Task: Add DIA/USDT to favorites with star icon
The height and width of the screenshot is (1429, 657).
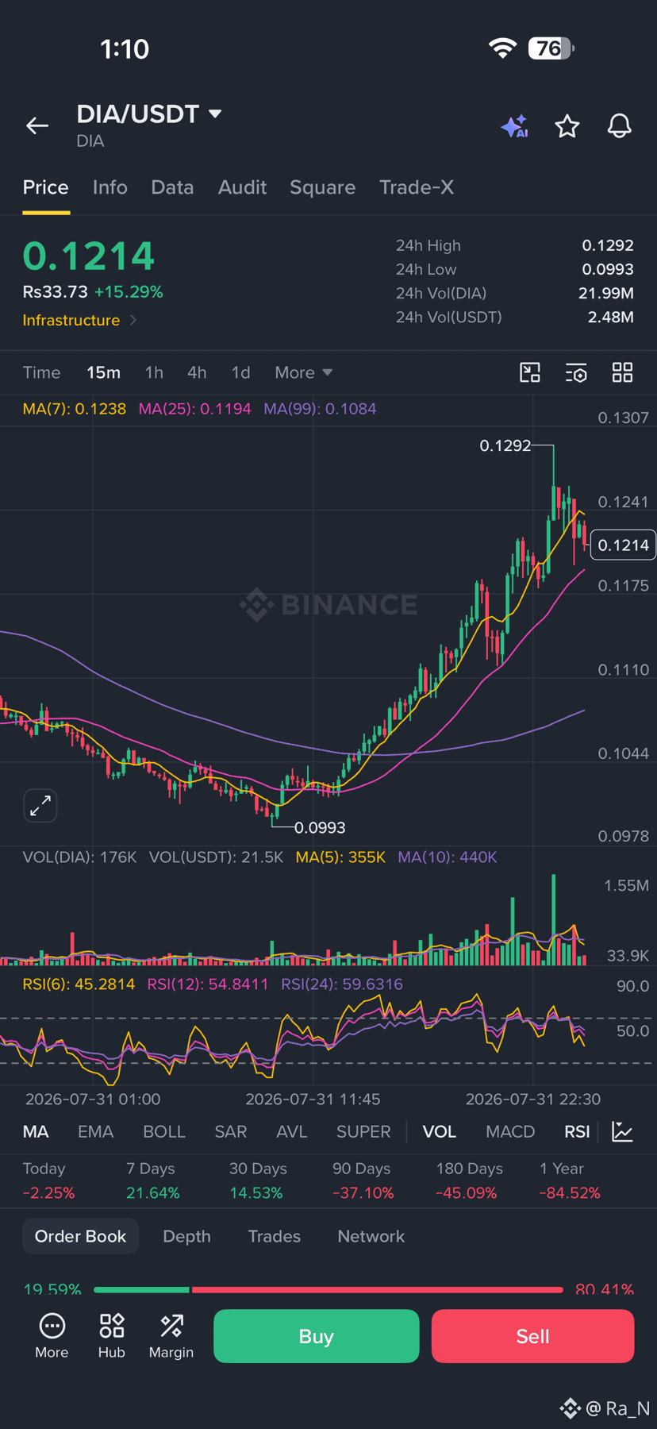Action: click(x=567, y=126)
